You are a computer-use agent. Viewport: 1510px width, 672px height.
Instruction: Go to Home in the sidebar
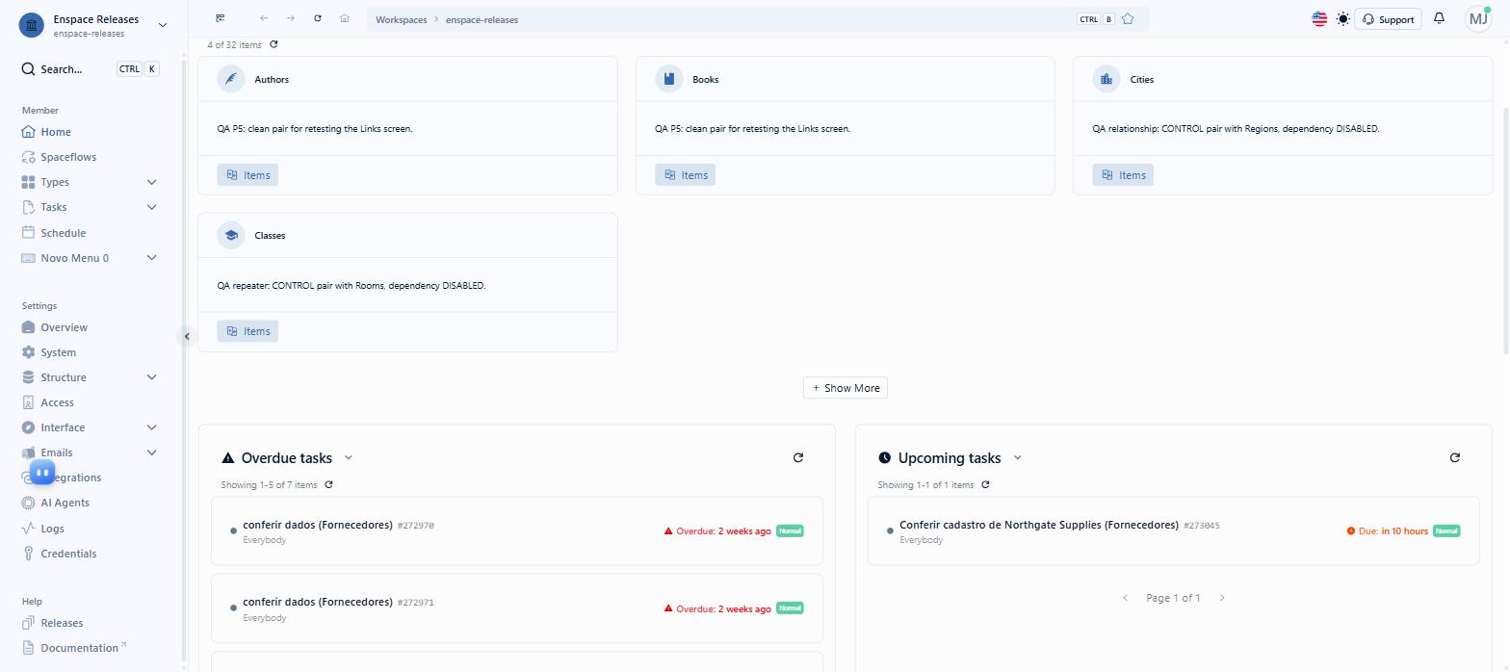(x=56, y=132)
